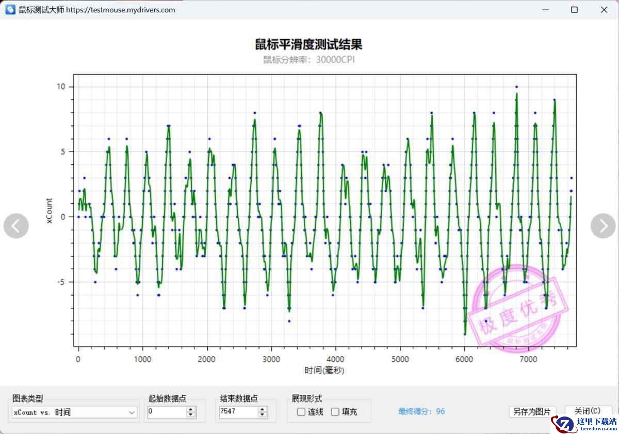Click the app icon in the title bar

pos(10,10)
